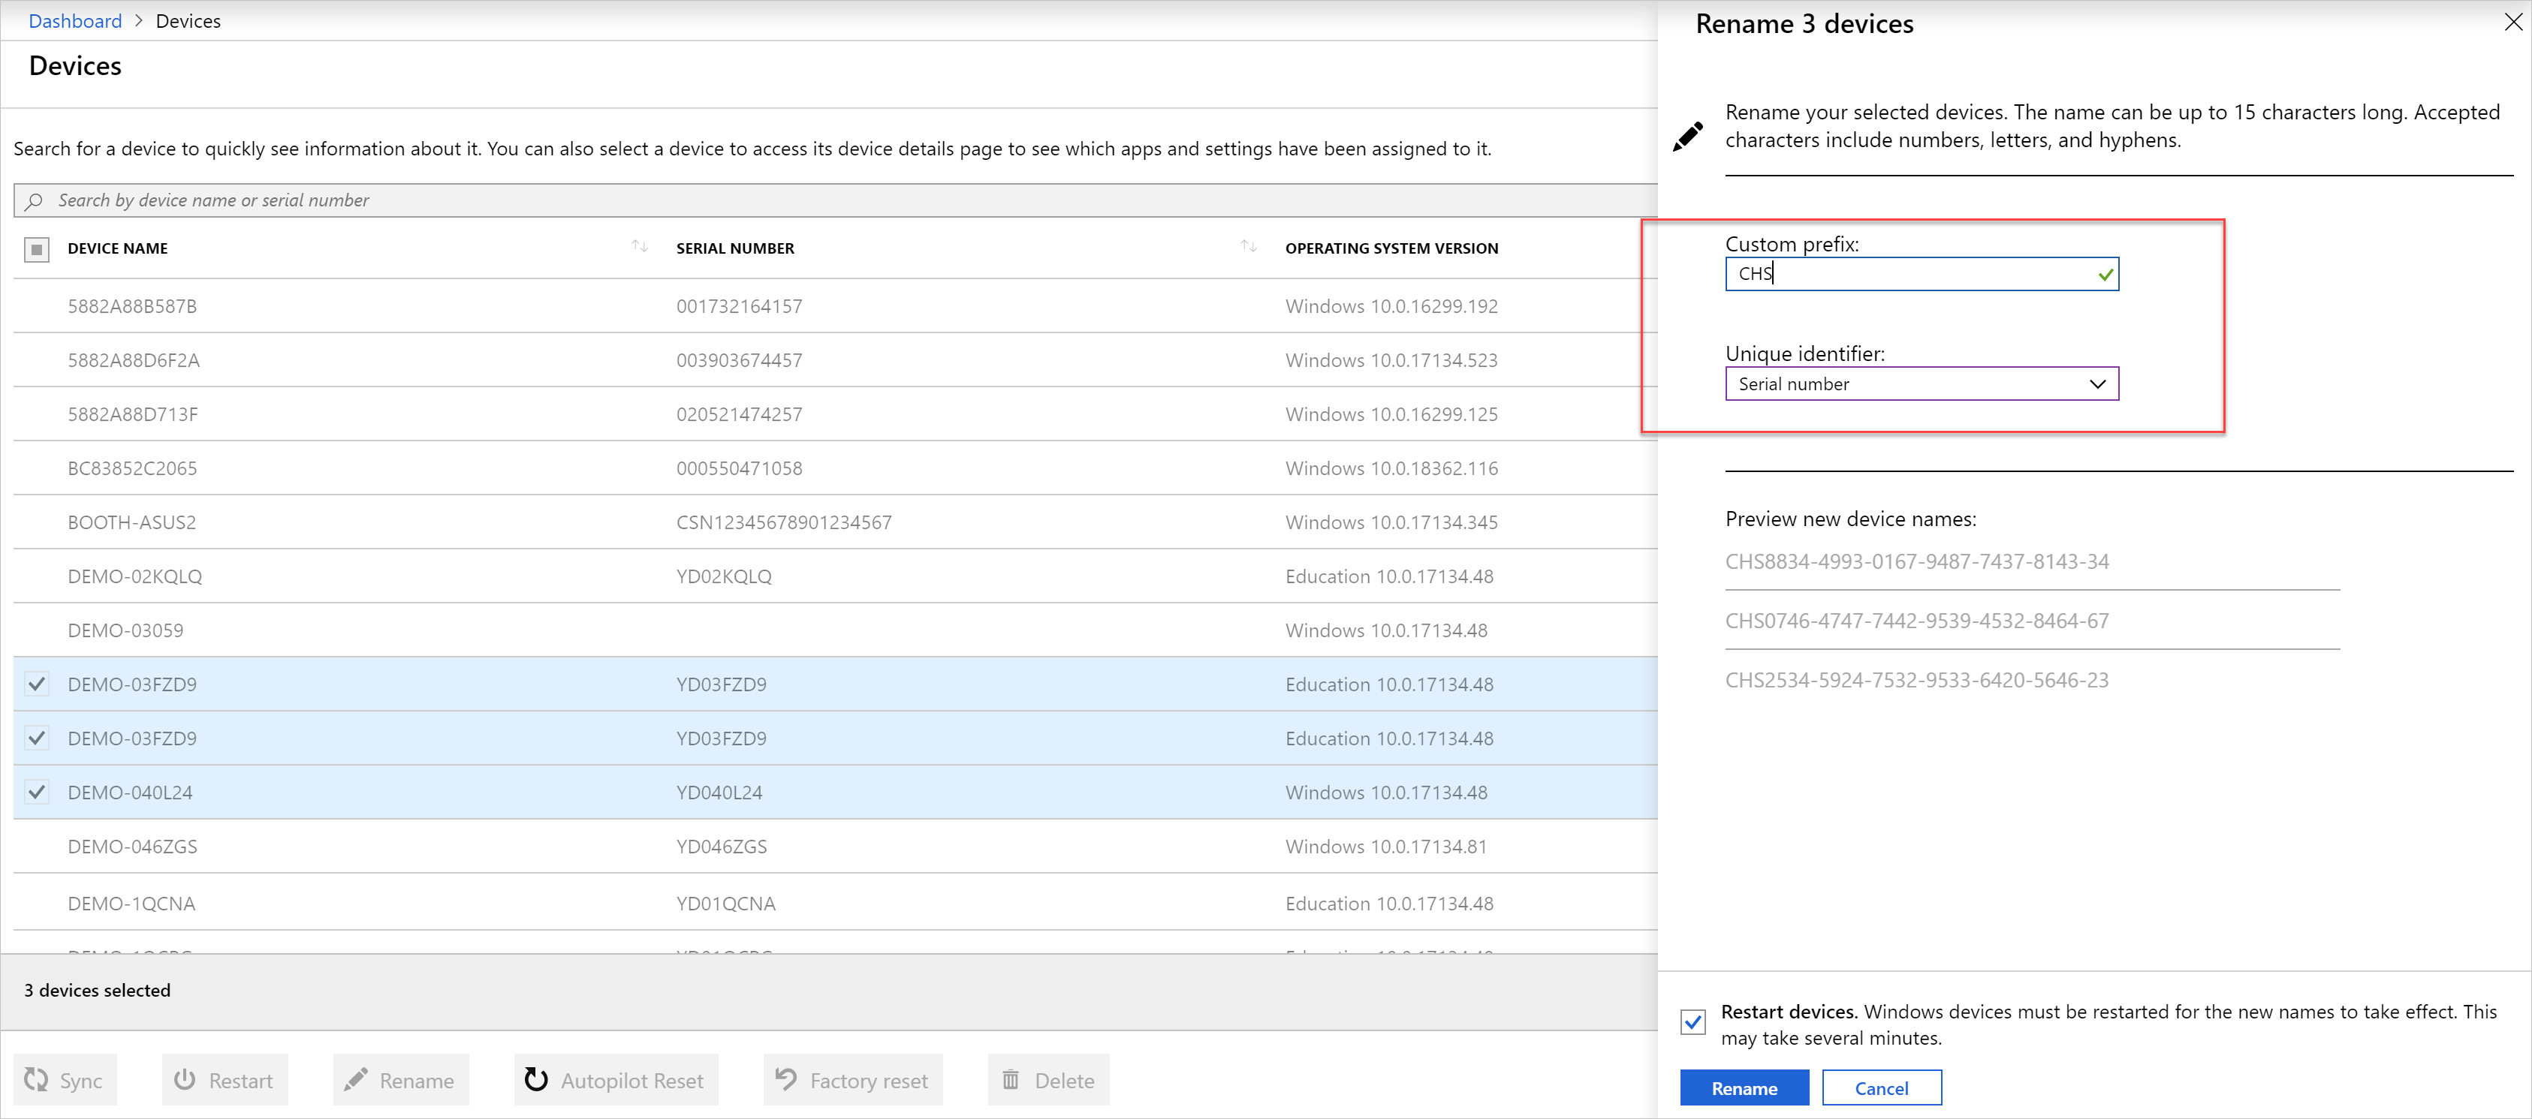
Task: Click the Dashboard breadcrumb link
Action: tap(76, 20)
